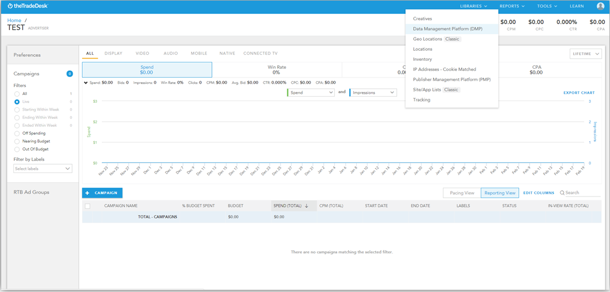Select the Out Of Budget filter

(x=17, y=149)
